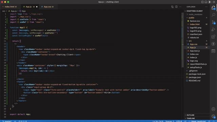Open the editor More Actions ellipsis
217x122 pixels.
click(180, 7)
